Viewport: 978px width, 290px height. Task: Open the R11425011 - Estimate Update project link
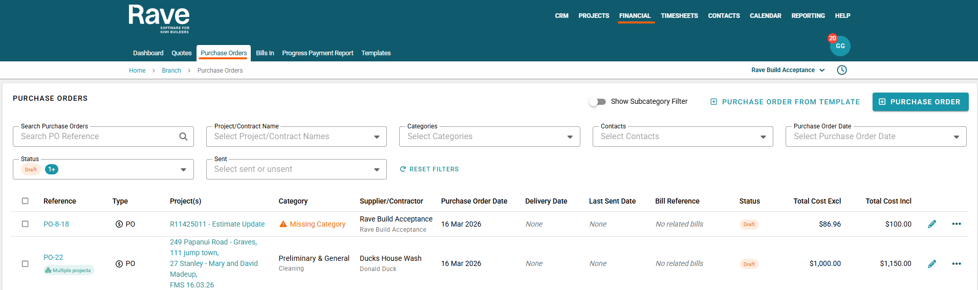coord(217,224)
